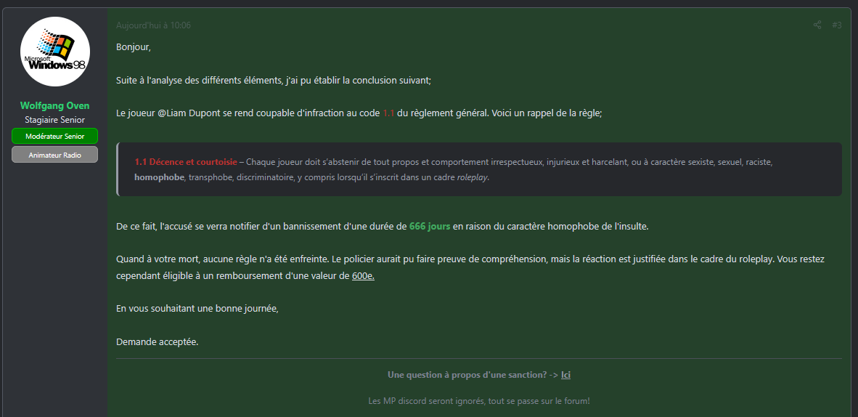Follow the Ici link about sanctions
858x417 pixels.
(565, 375)
